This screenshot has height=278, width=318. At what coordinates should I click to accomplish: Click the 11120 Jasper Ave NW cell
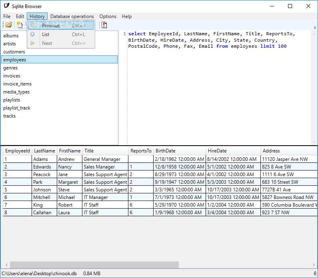[x=289, y=159]
